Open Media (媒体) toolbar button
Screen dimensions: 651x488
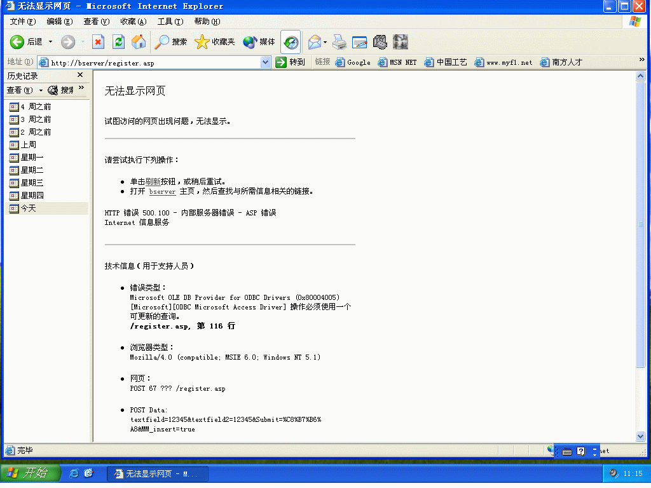(x=259, y=42)
